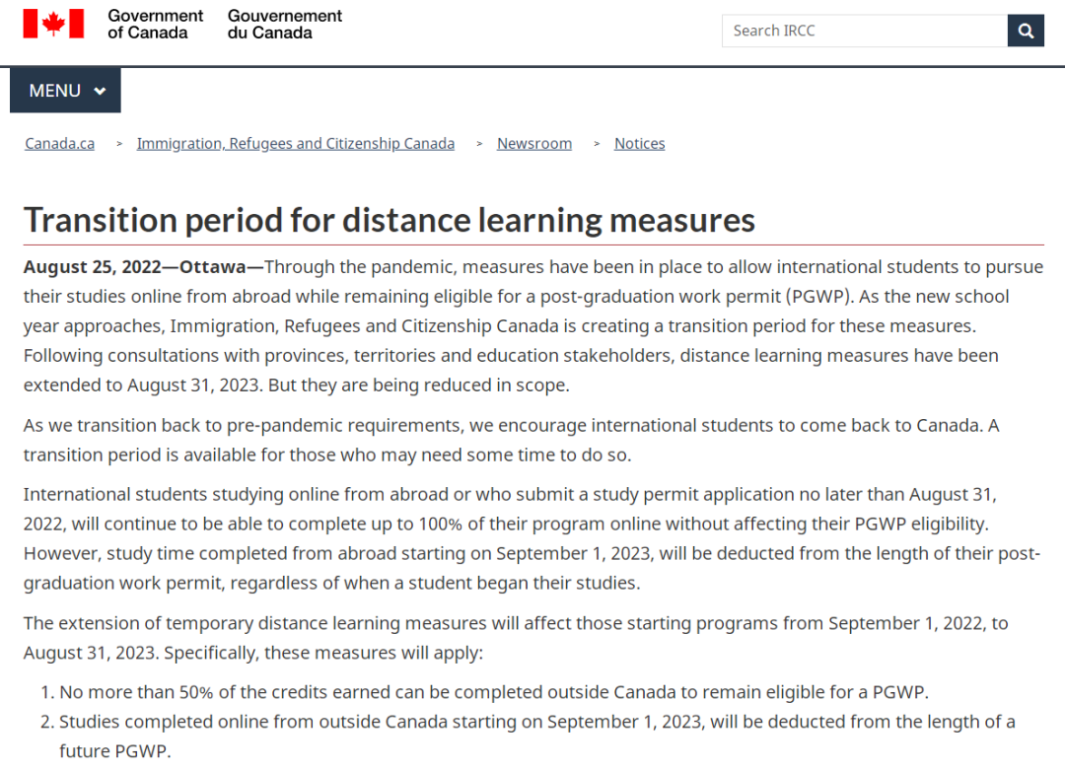The width and height of the screenshot is (1065, 770).
Task: Click the Gouvernement du Canada French wordmark
Action: (285, 25)
